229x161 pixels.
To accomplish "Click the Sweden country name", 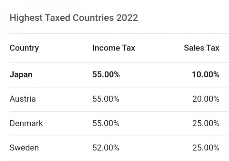I will point(24,148).
